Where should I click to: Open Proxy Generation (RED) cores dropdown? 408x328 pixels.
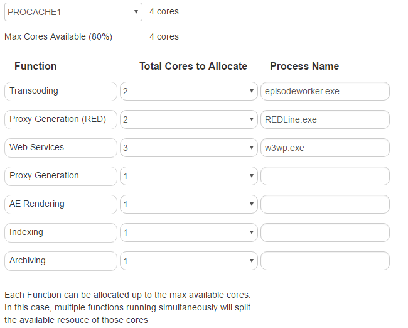[x=189, y=119]
